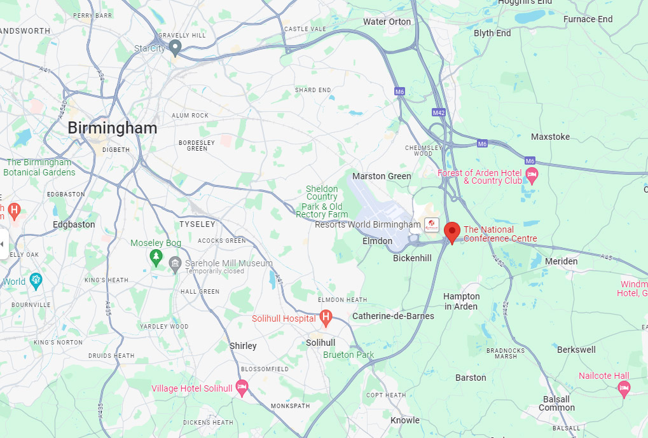Image resolution: width=648 pixels, height=438 pixels.
Task: Open the Solihull Hospital marker icon
Action: click(x=326, y=318)
